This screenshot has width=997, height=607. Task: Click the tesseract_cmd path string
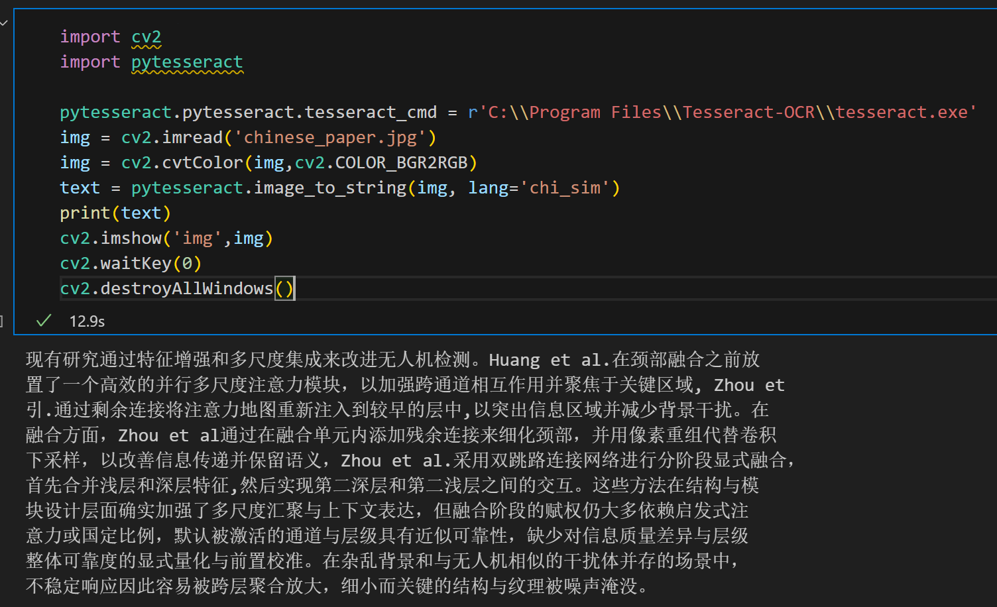pos(722,113)
